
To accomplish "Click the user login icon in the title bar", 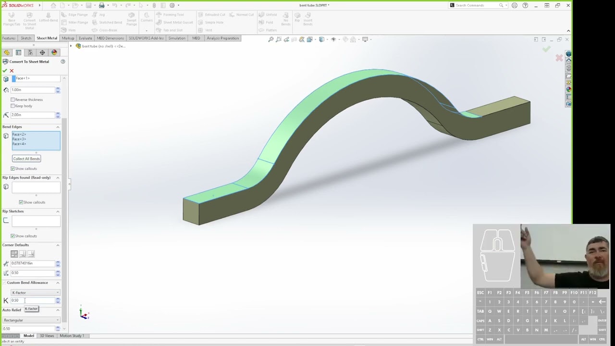I will click(x=515, y=5).
